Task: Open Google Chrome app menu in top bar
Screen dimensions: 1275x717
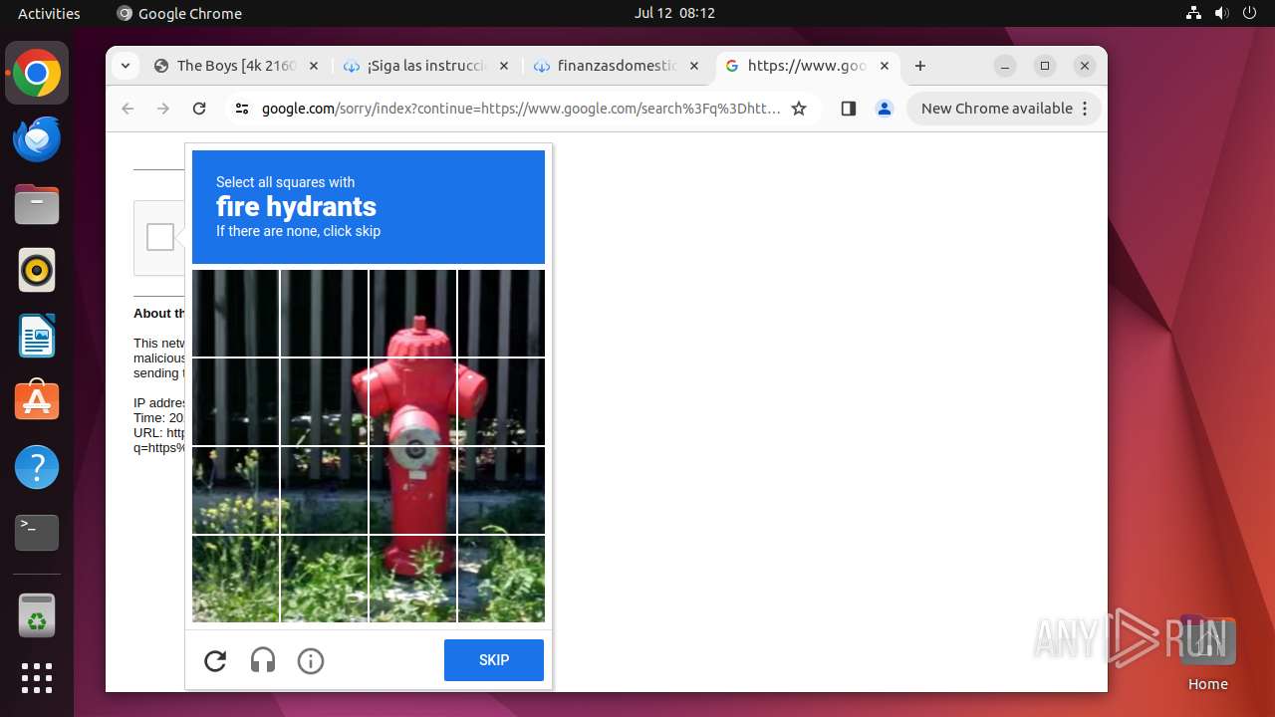Action: tap(179, 13)
